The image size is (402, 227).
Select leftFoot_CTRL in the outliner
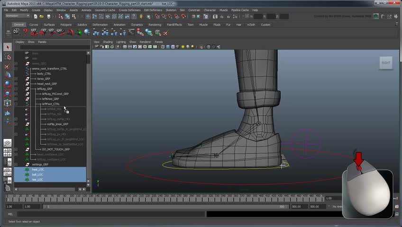coord(51,104)
